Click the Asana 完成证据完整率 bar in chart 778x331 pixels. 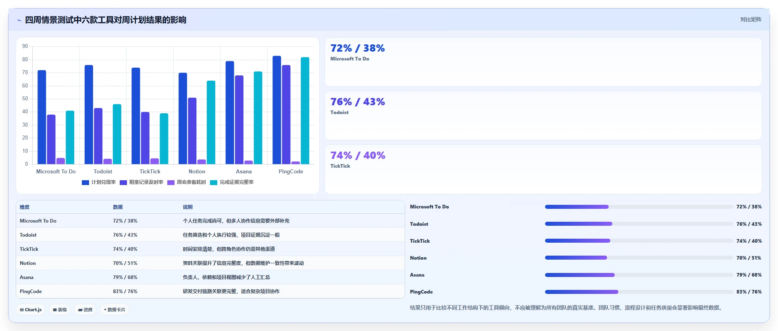pyautogui.click(x=258, y=118)
